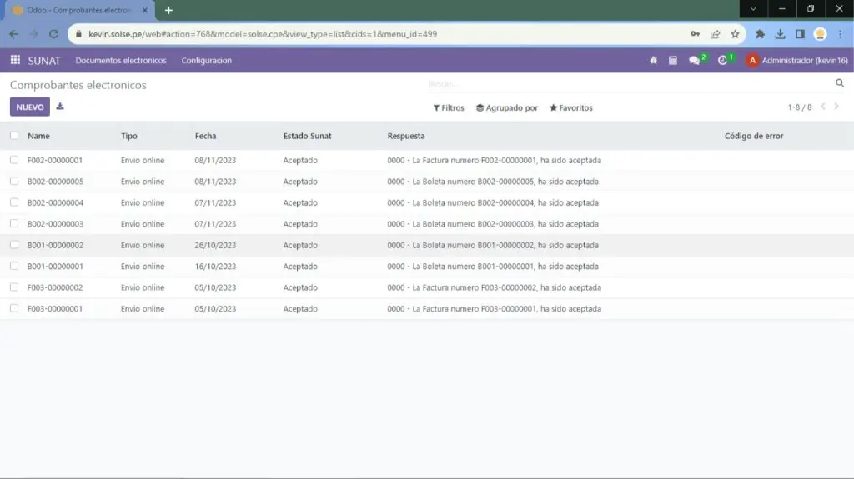Open the calculator icon in navbar
The image size is (854, 479).
pos(673,60)
